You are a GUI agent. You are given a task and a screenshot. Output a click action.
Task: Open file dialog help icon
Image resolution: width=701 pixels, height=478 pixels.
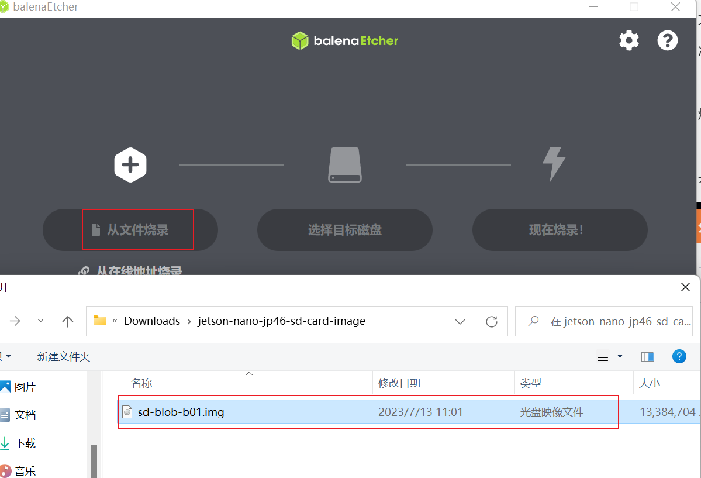pos(679,356)
